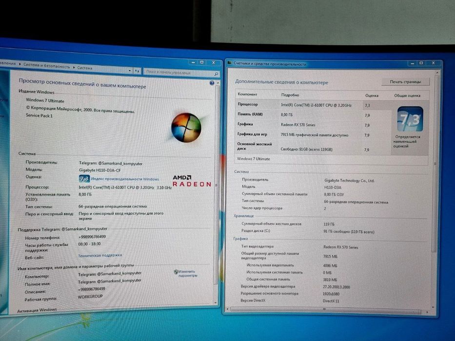The image size is (455, 341).
Task: Click the 'Подробно' column header
Action: [x=290, y=95]
